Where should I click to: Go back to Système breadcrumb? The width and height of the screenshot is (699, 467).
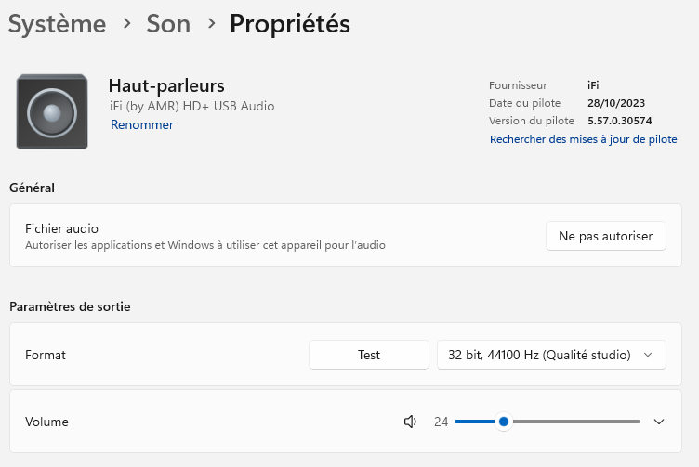click(57, 24)
